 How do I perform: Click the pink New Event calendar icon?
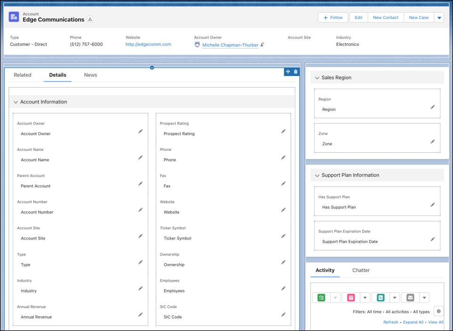click(351, 298)
